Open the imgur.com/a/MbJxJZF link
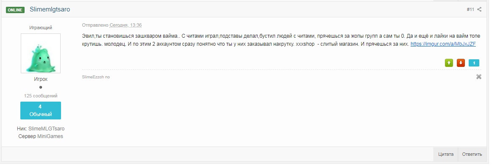The width and height of the screenshot is (492, 166). pos(443,44)
